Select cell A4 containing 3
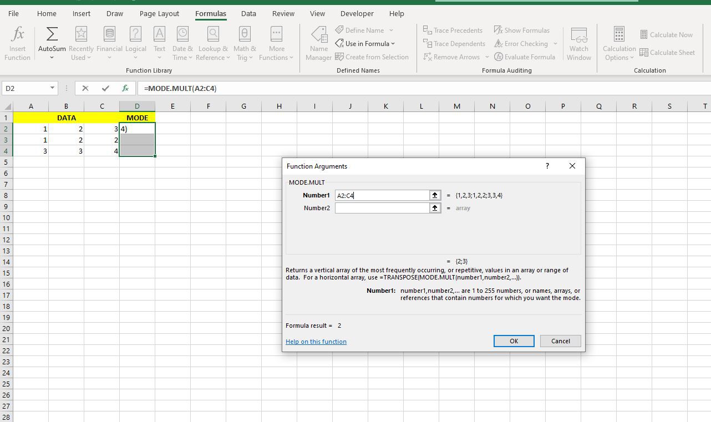The width and height of the screenshot is (711, 422). (x=31, y=151)
